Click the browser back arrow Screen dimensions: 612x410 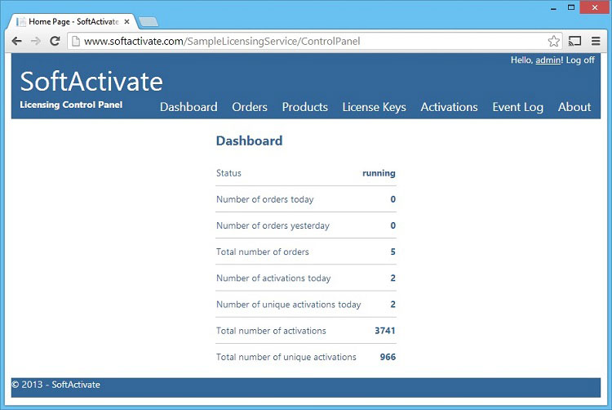16,41
